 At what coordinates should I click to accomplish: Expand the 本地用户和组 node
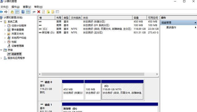coord(5,38)
